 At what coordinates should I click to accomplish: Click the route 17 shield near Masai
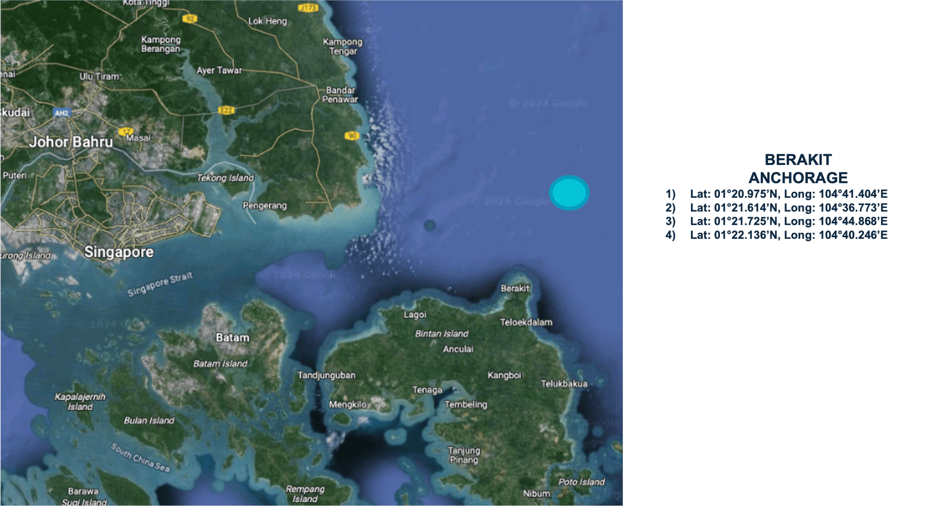click(x=126, y=131)
